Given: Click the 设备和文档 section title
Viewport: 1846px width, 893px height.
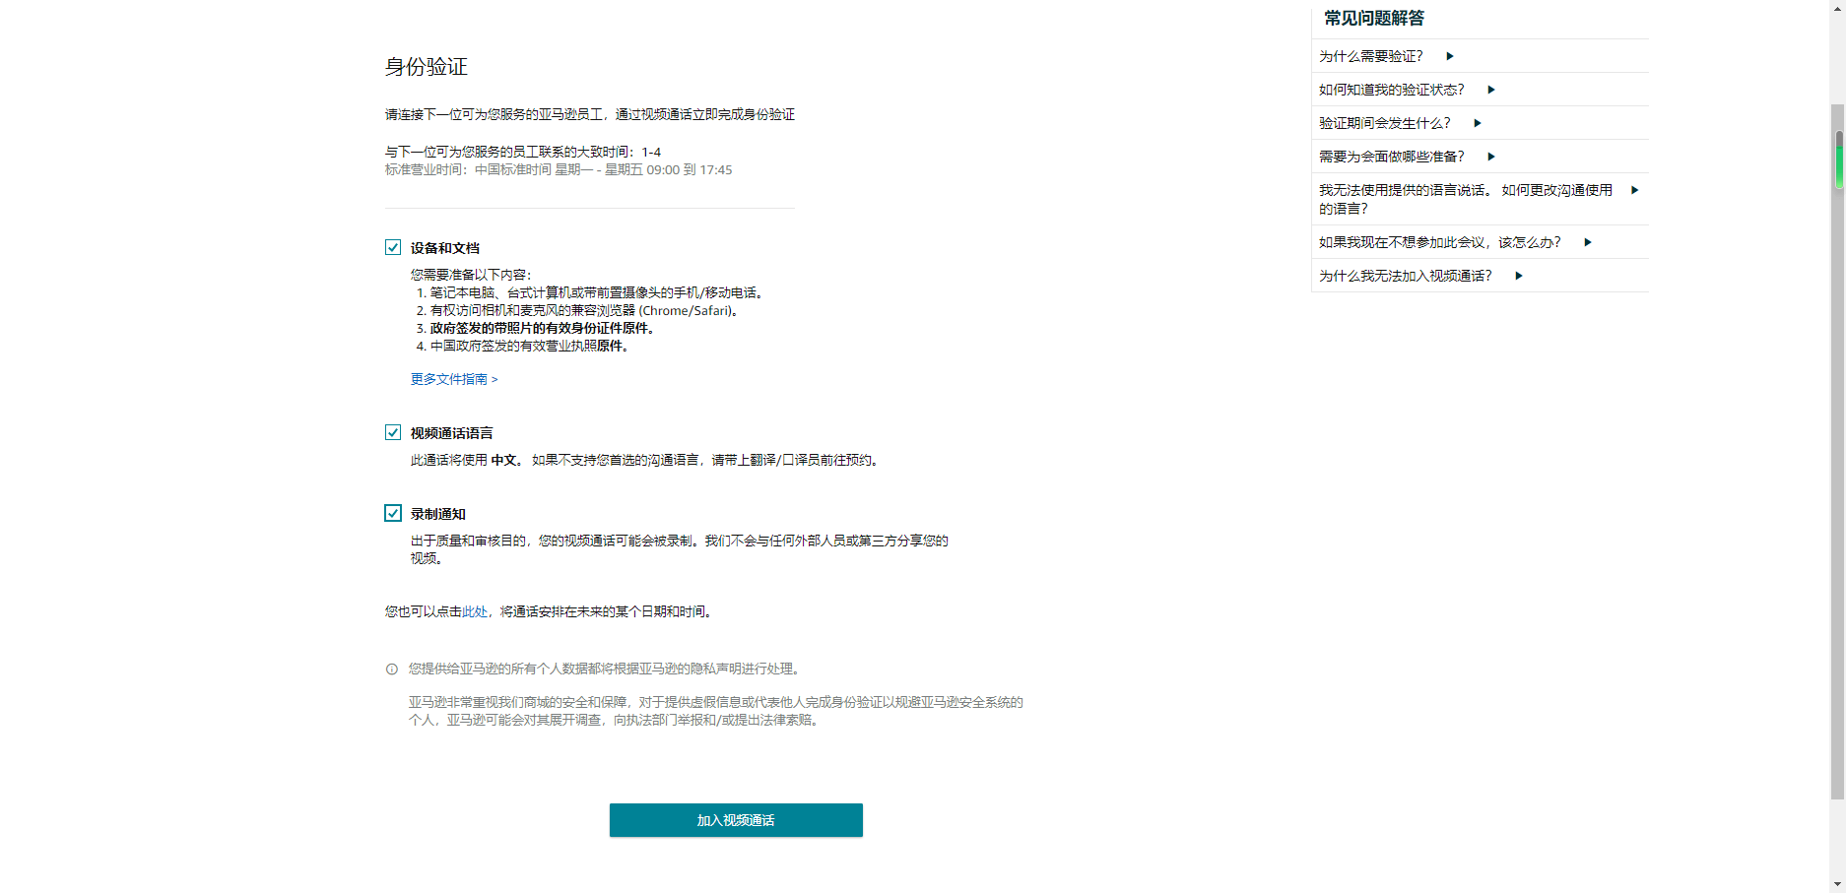Looking at the screenshot, I should pos(445,248).
